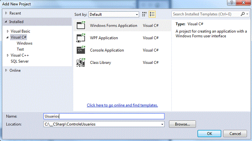The width and height of the screenshot is (252, 141).
Task: Expand the Visual Basic node
Action: 7,31
